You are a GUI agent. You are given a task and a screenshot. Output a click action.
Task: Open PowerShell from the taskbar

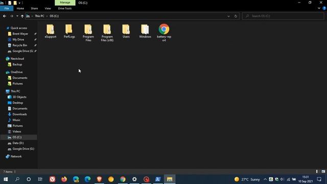click(x=158, y=179)
